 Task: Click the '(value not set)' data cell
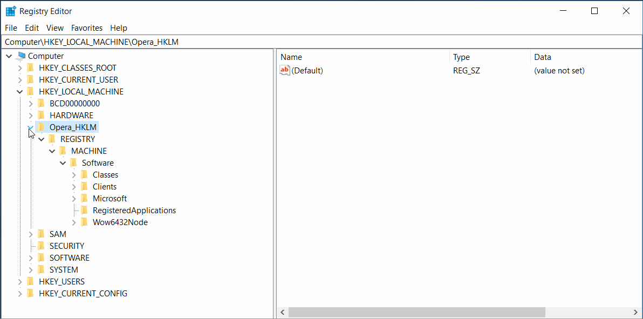(559, 71)
